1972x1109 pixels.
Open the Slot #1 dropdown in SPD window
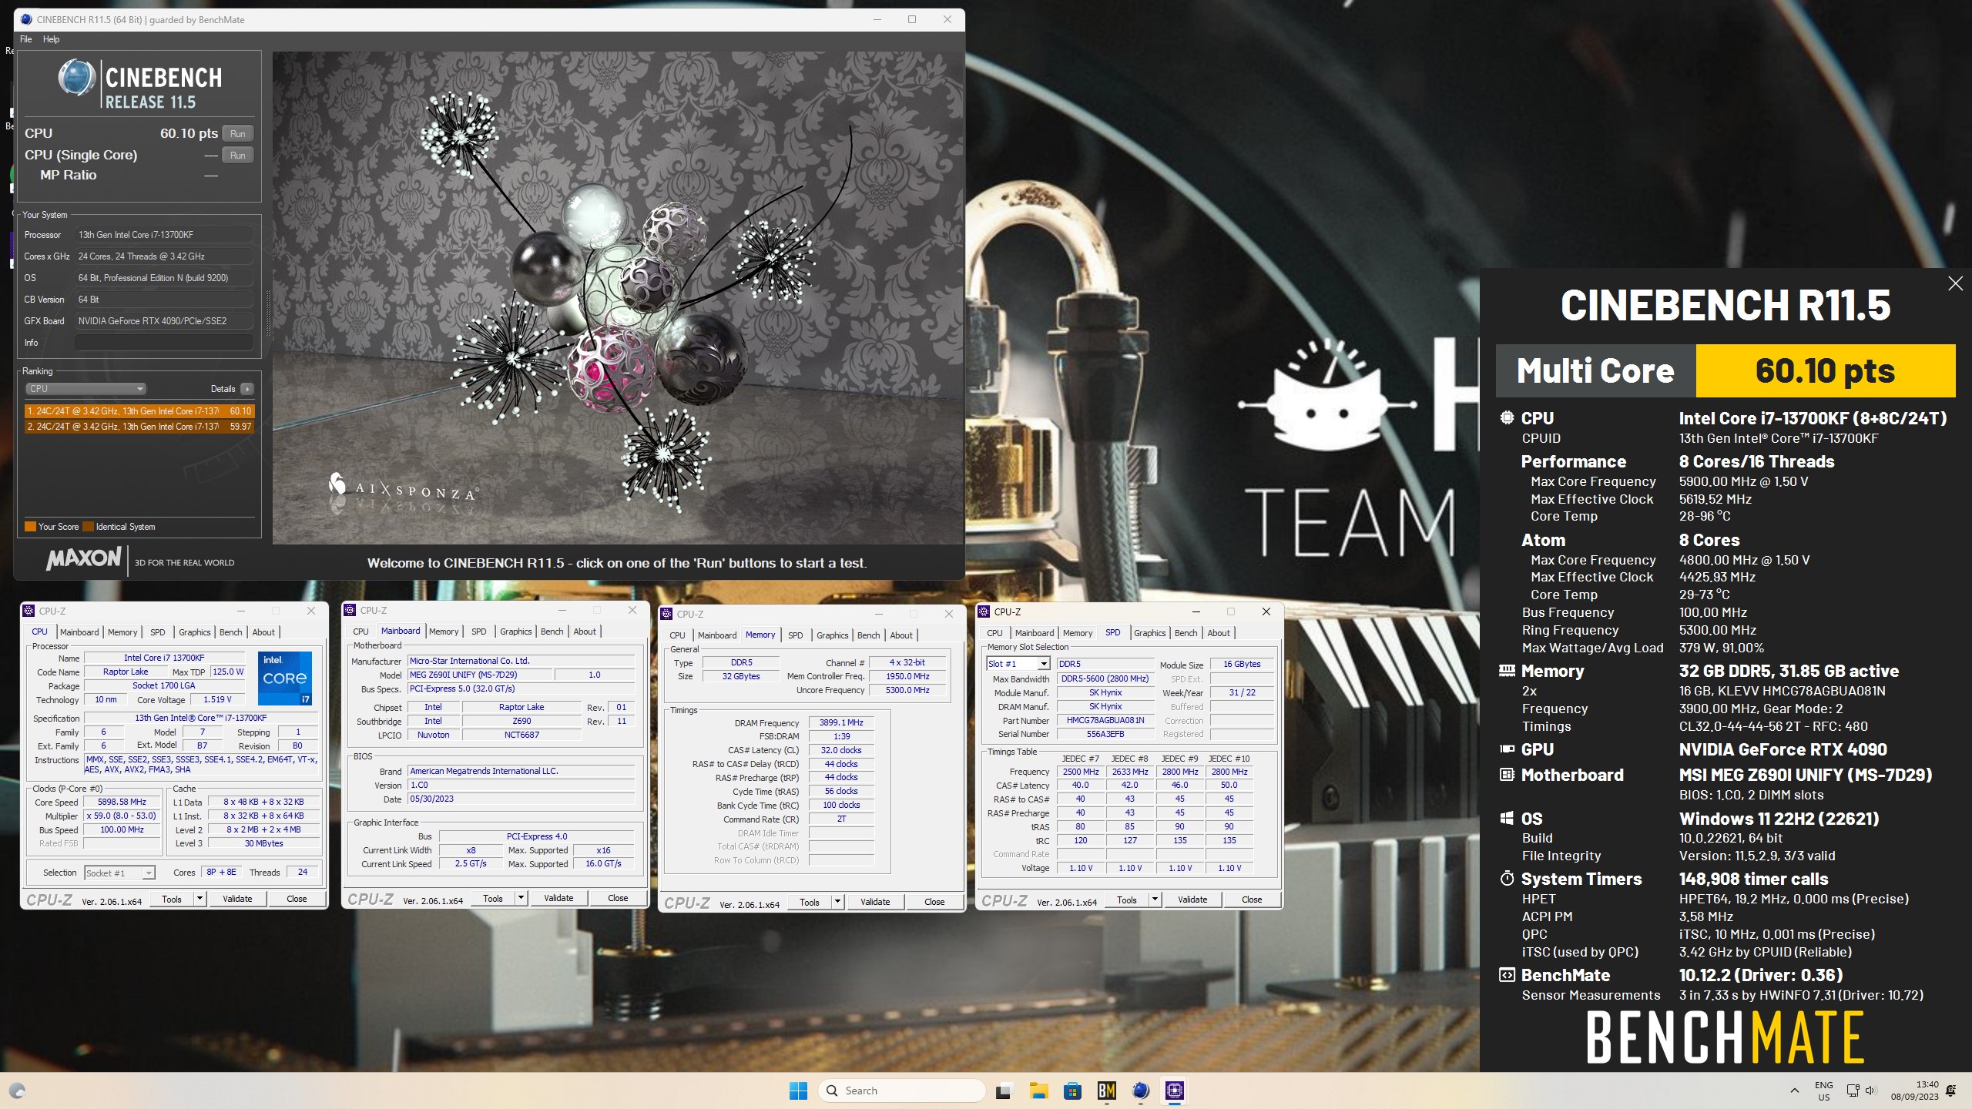tap(1018, 664)
